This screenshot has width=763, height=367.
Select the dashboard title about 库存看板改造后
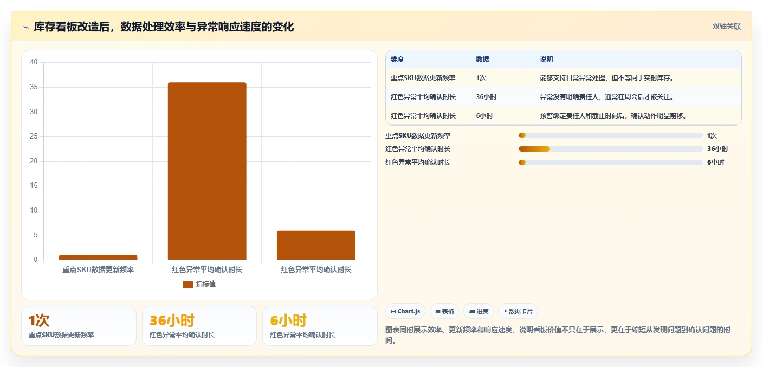coord(164,27)
